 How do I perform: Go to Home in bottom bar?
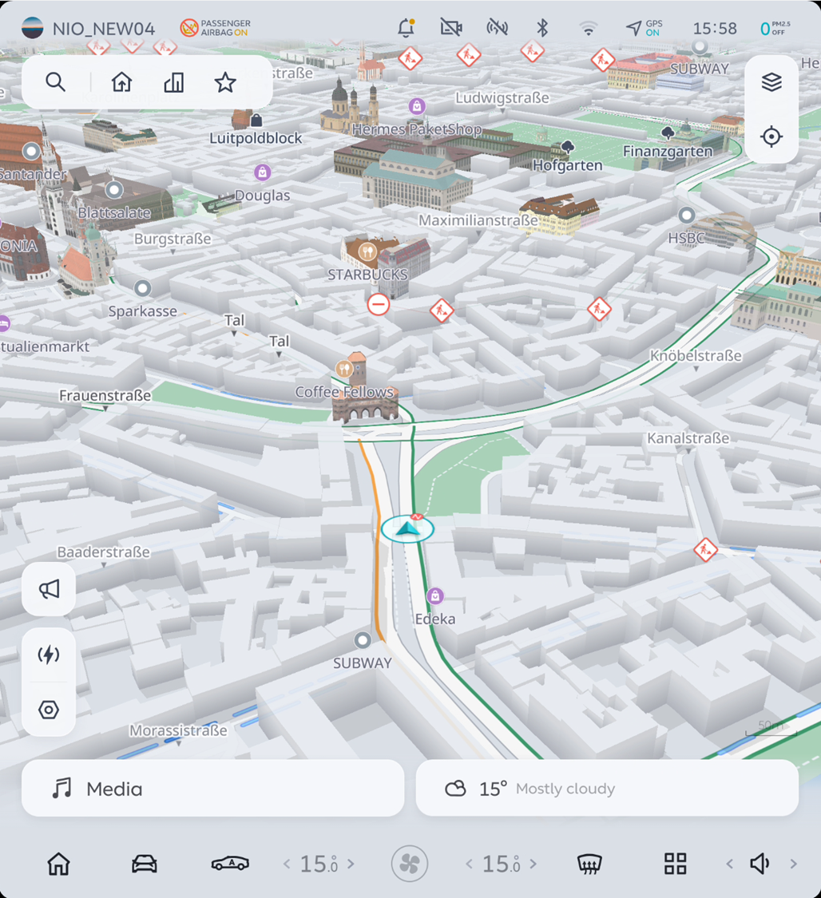coord(58,864)
